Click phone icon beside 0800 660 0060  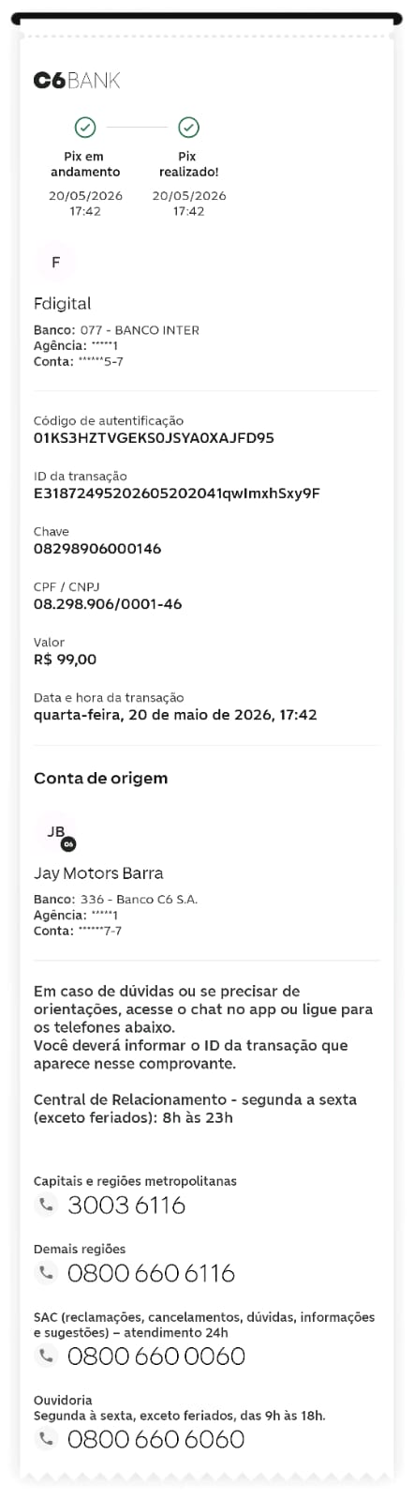(x=44, y=1356)
